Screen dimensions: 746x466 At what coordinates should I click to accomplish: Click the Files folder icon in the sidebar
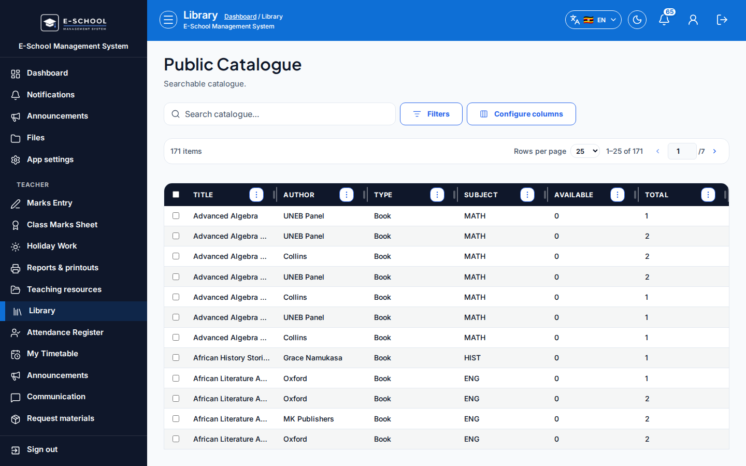pyautogui.click(x=16, y=138)
